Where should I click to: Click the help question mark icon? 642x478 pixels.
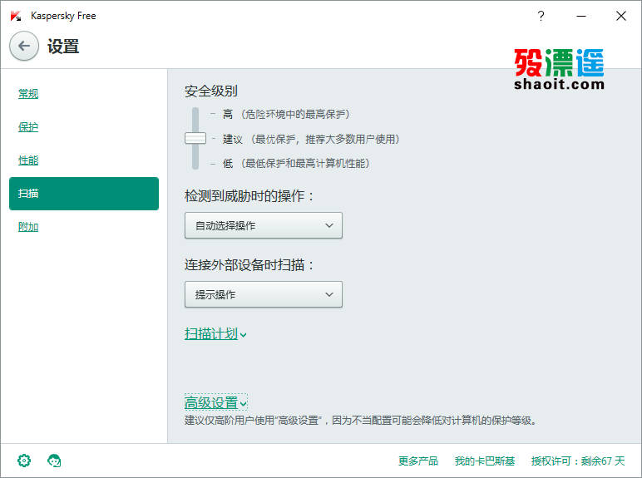click(x=541, y=16)
